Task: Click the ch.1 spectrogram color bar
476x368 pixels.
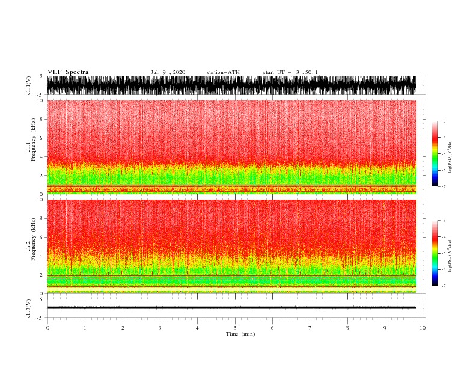Action: [x=435, y=154]
